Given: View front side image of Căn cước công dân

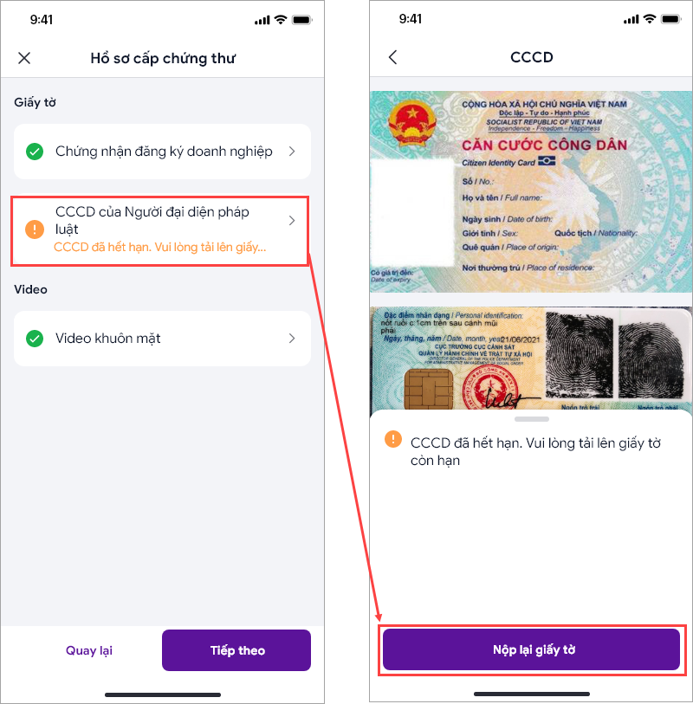Looking at the screenshot, I should click(x=531, y=191).
